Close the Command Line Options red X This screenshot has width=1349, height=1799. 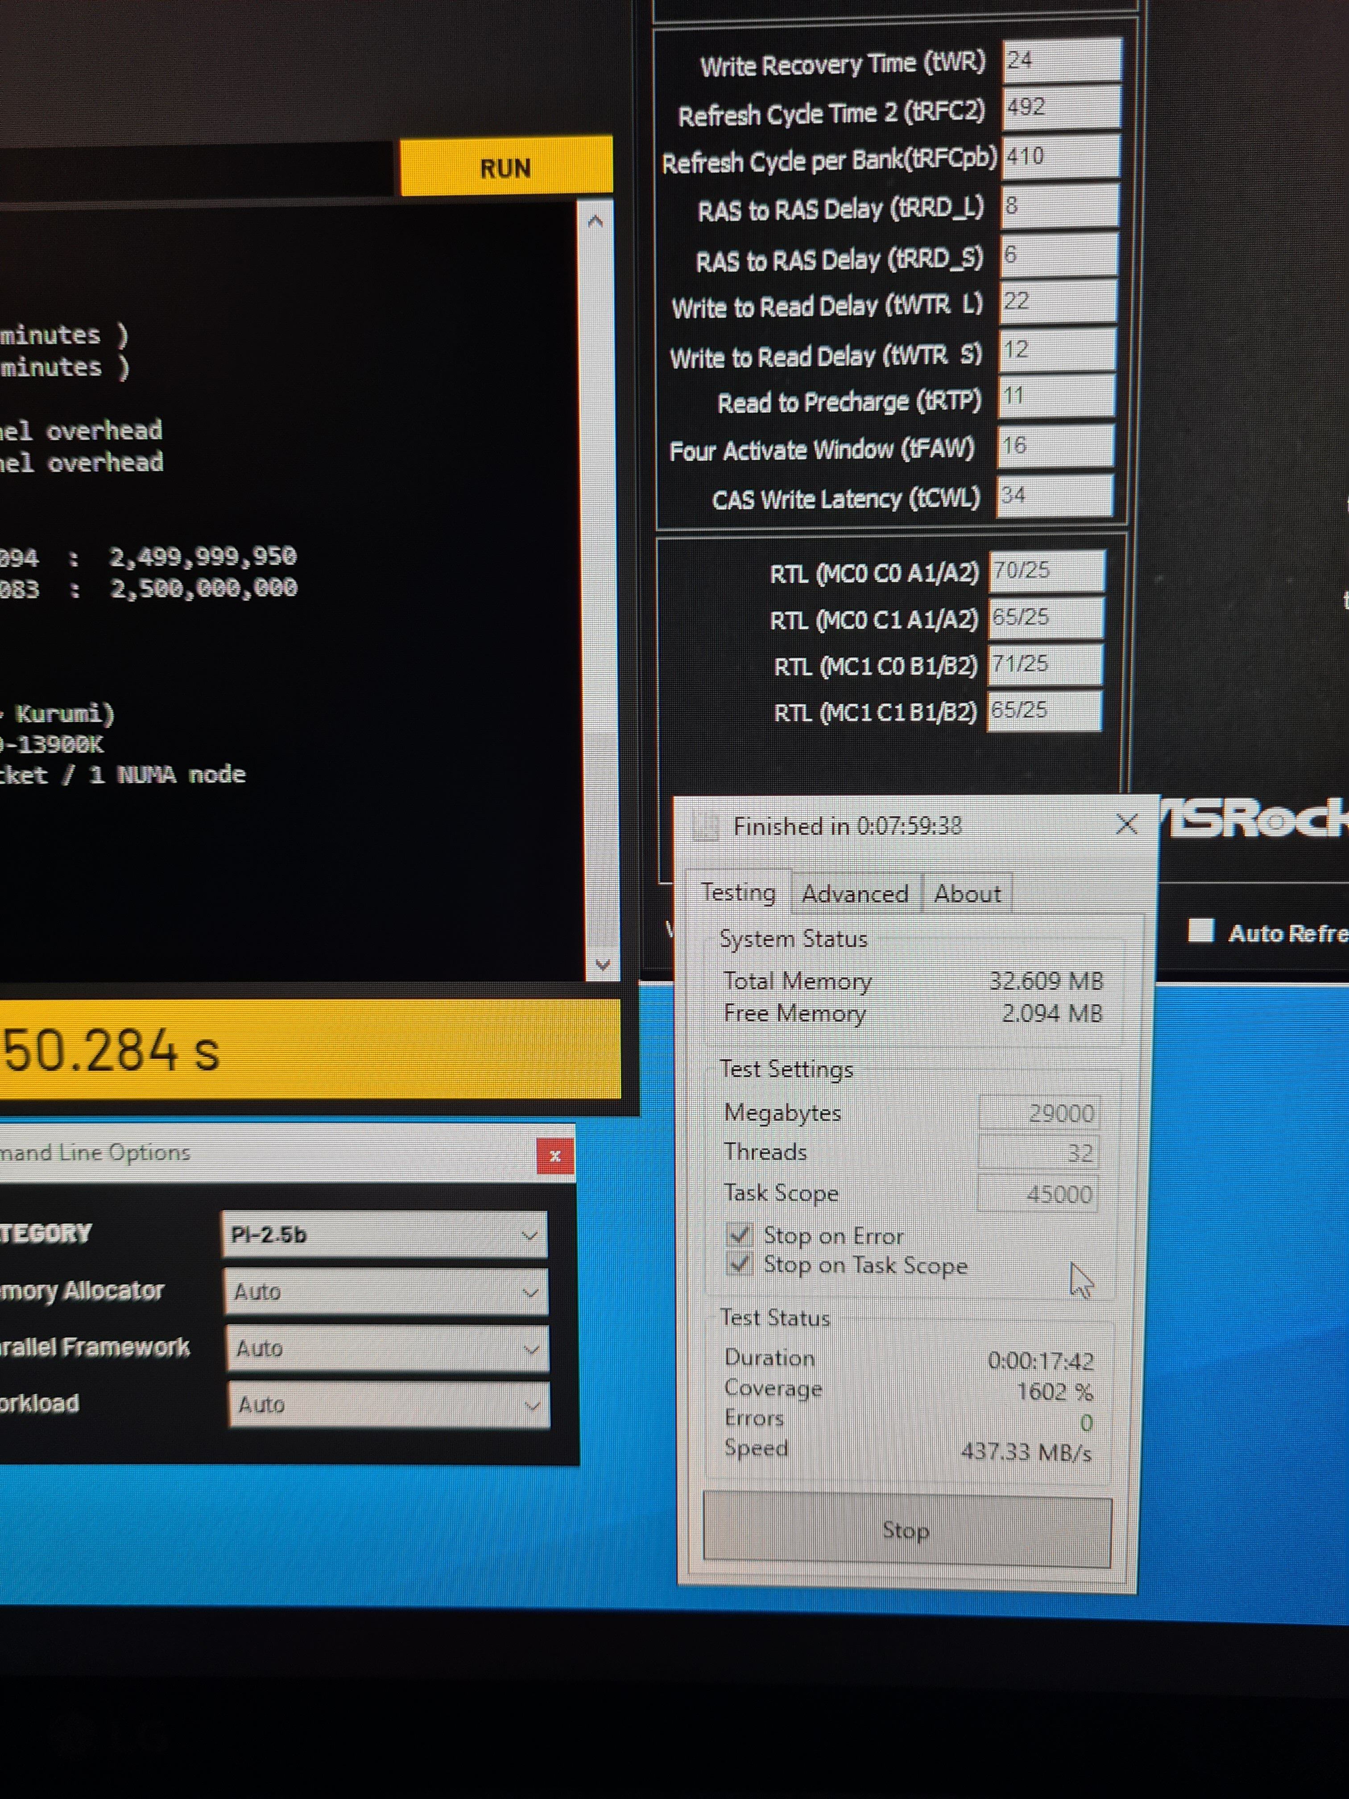555,1156
